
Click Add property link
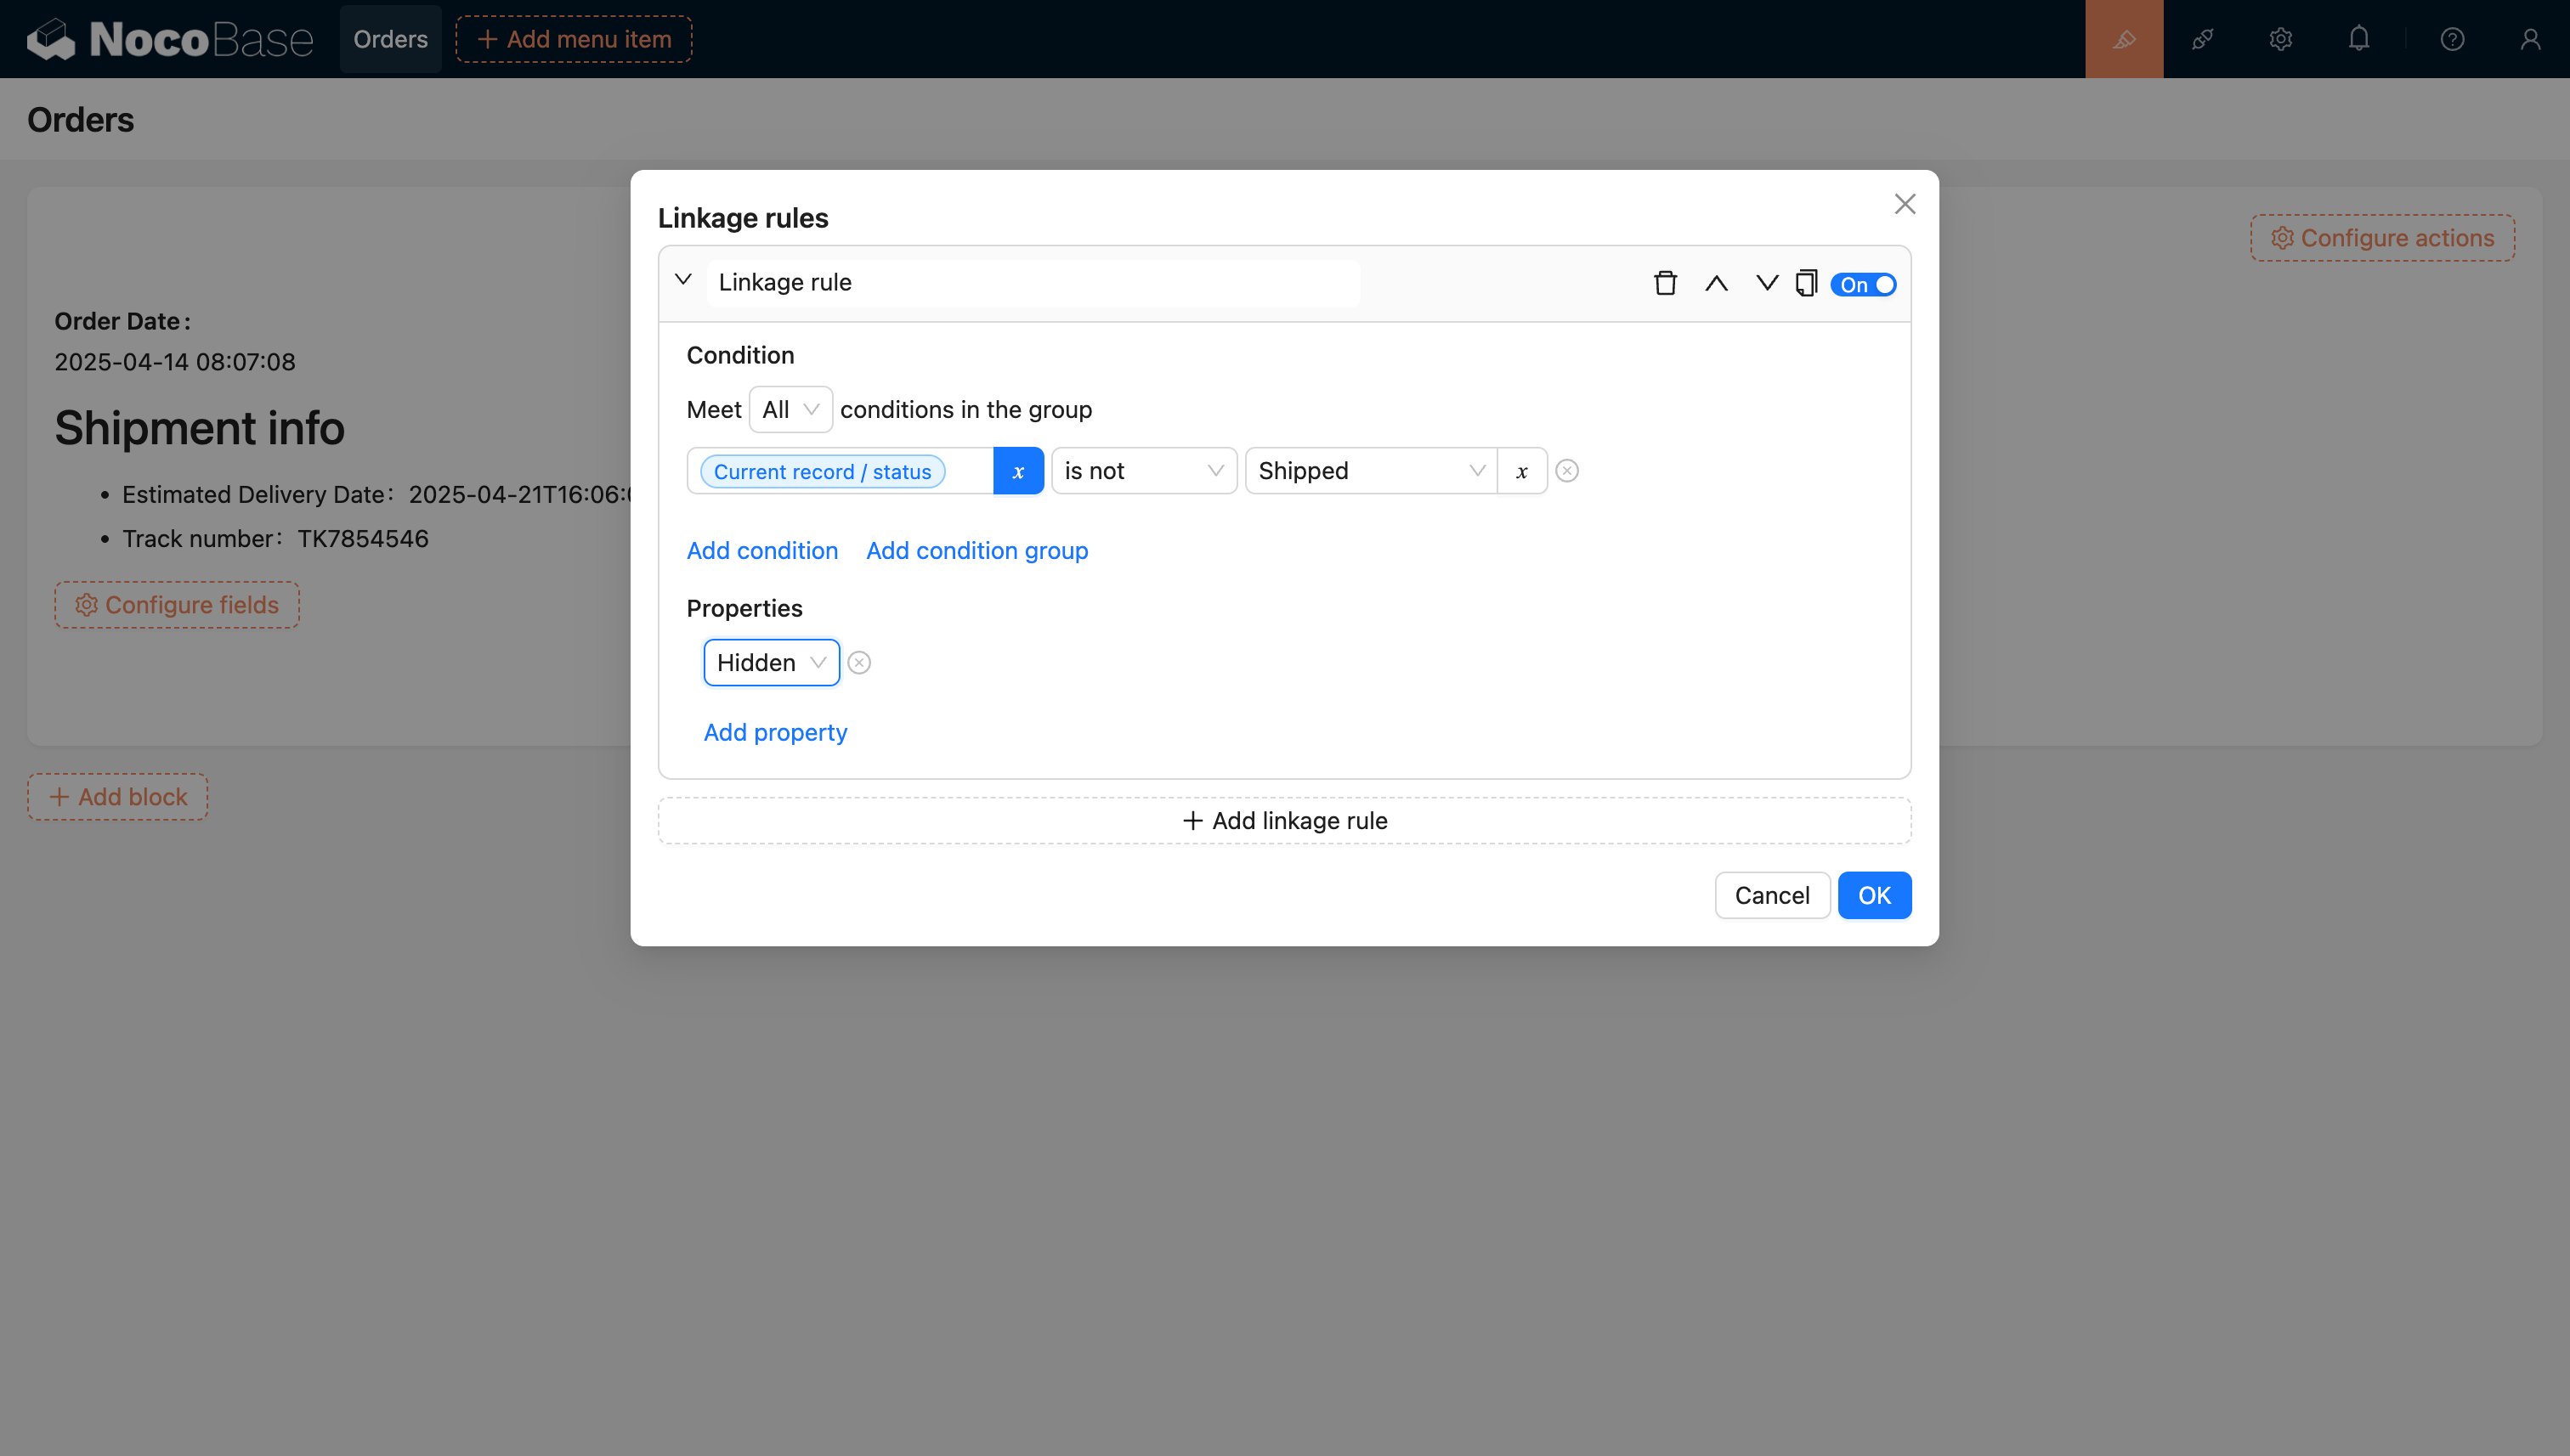775,733
